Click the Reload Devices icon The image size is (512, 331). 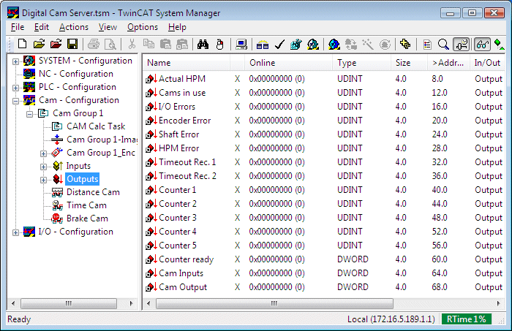[351, 44]
